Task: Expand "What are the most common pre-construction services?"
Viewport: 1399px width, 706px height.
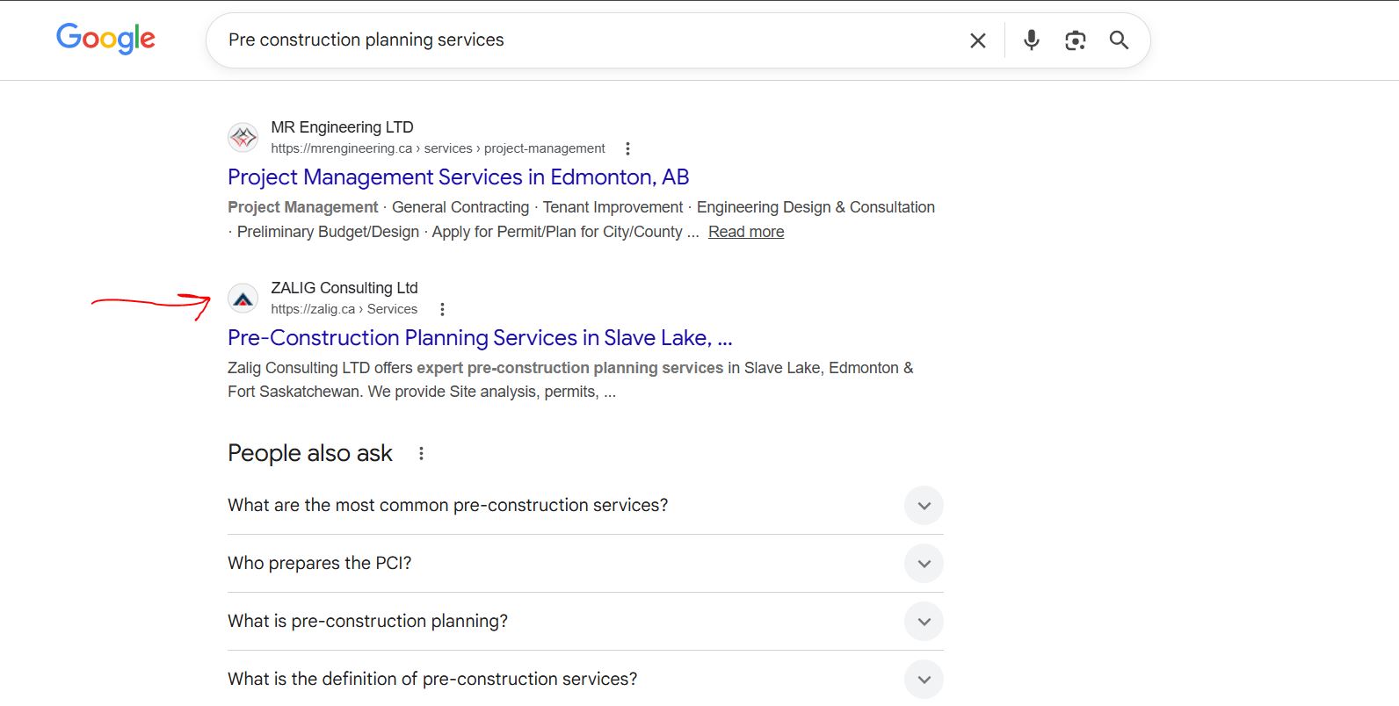Action: [924, 506]
